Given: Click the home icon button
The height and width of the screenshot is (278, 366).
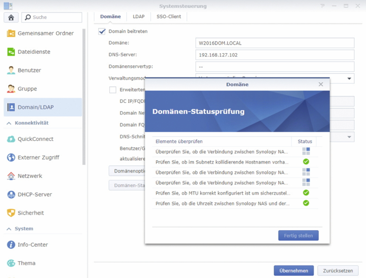Looking at the screenshot, I should (x=11, y=17).
